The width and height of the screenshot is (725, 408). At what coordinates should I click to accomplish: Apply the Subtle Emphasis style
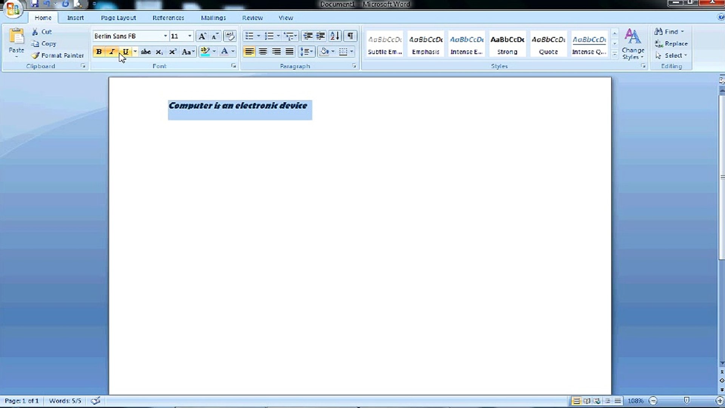click(x=385, y=44)
